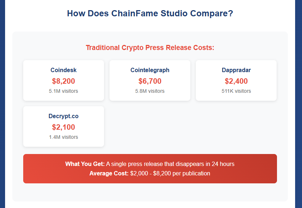Click the "How Does ChainFame Studio Compare?" heading
Image resolution: width=302 pixels, height=208 pixels.
pos(150,14)
